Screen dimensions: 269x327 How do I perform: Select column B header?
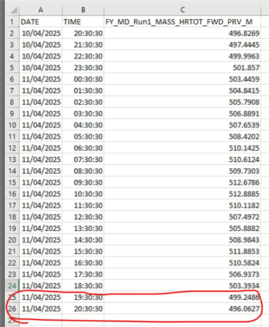coord(83,10)
